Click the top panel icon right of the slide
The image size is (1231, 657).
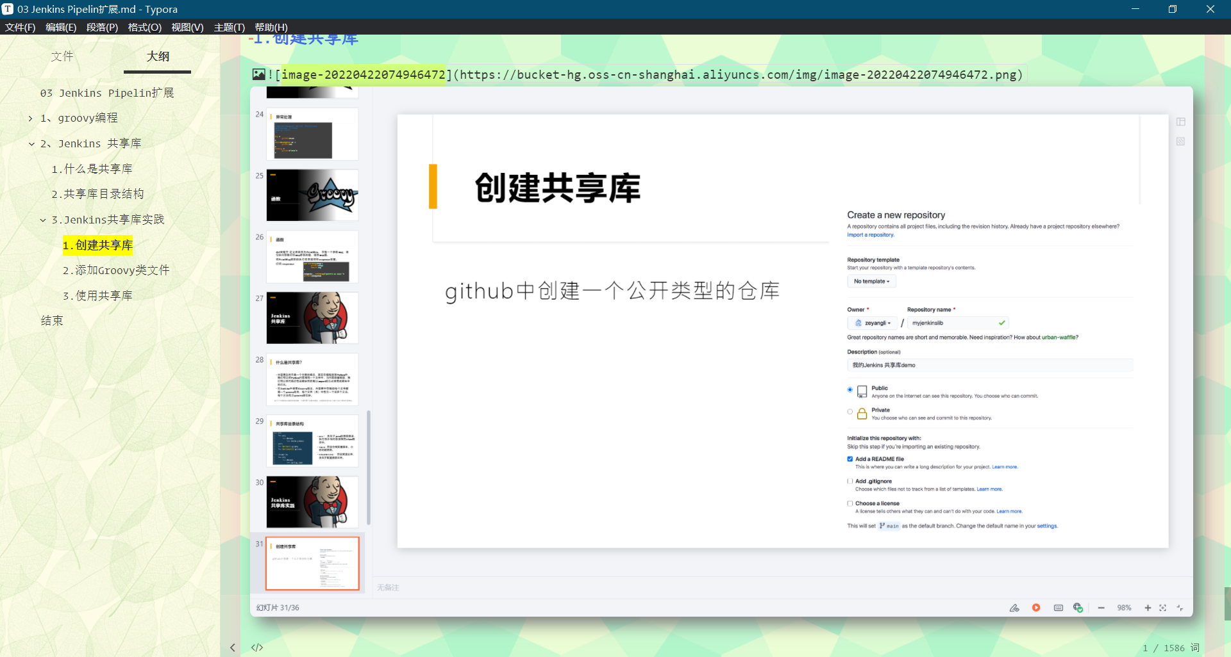pos(1181,122)
